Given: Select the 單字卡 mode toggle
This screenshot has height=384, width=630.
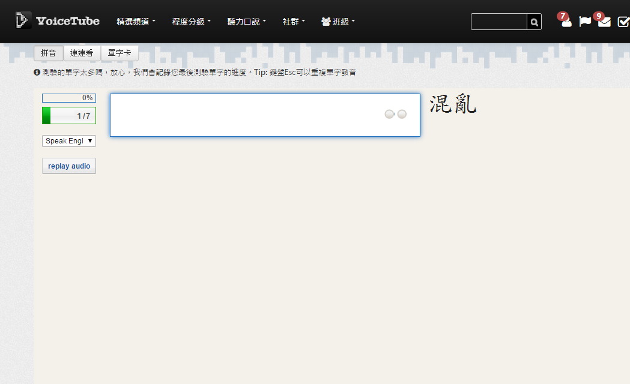Looking at the screenshot, I should click(x=119, y=53).
